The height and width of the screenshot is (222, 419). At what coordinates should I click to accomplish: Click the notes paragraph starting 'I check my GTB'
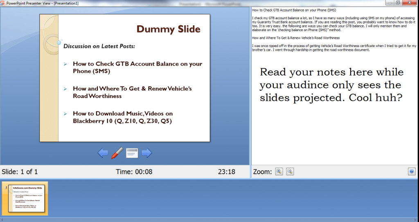click(x=333, y=24)
